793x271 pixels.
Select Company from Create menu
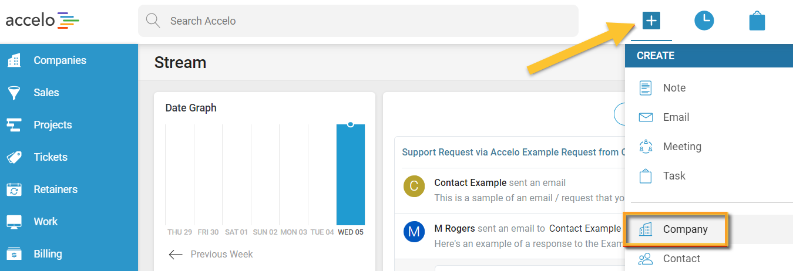click(x=685, y=229)
